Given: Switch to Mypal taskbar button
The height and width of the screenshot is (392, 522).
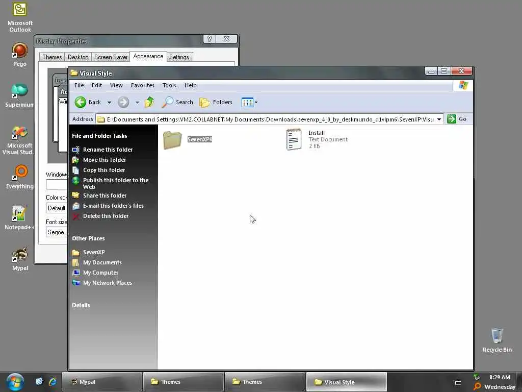Looking at the screenshot, I should (102, 382).
